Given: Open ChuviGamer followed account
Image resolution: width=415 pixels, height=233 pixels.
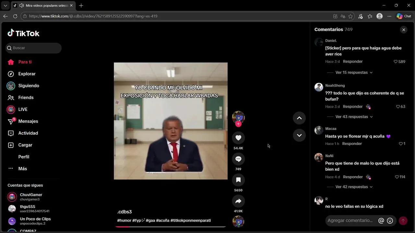Looking at the screenshot, I should point(31,197).
